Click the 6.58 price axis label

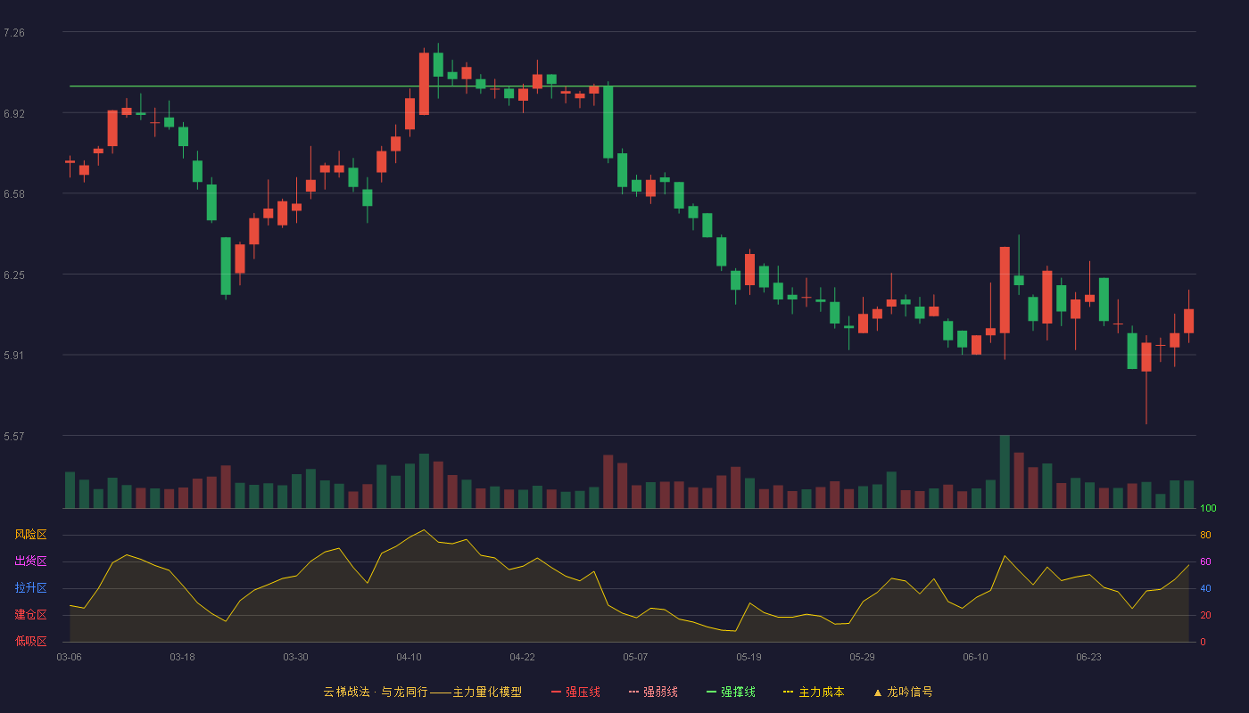point(14,194)
